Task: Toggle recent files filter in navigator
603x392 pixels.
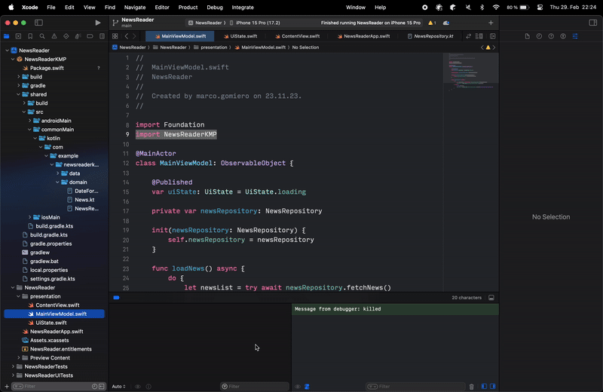Action: (95, 386)
